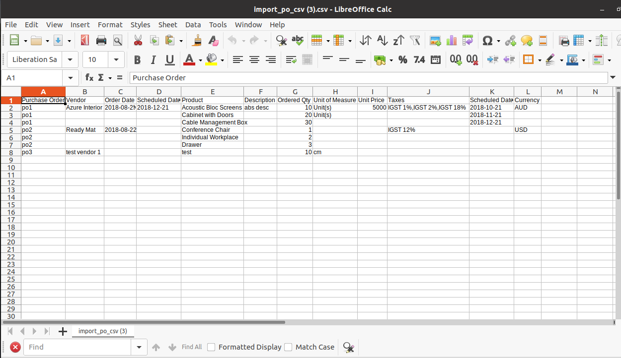Open Find & Replace icon
The width and height of the screenshot is (621, 358).
[281, 40]
